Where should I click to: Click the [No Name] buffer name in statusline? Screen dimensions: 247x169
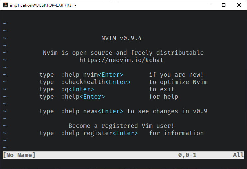(19, 155)
